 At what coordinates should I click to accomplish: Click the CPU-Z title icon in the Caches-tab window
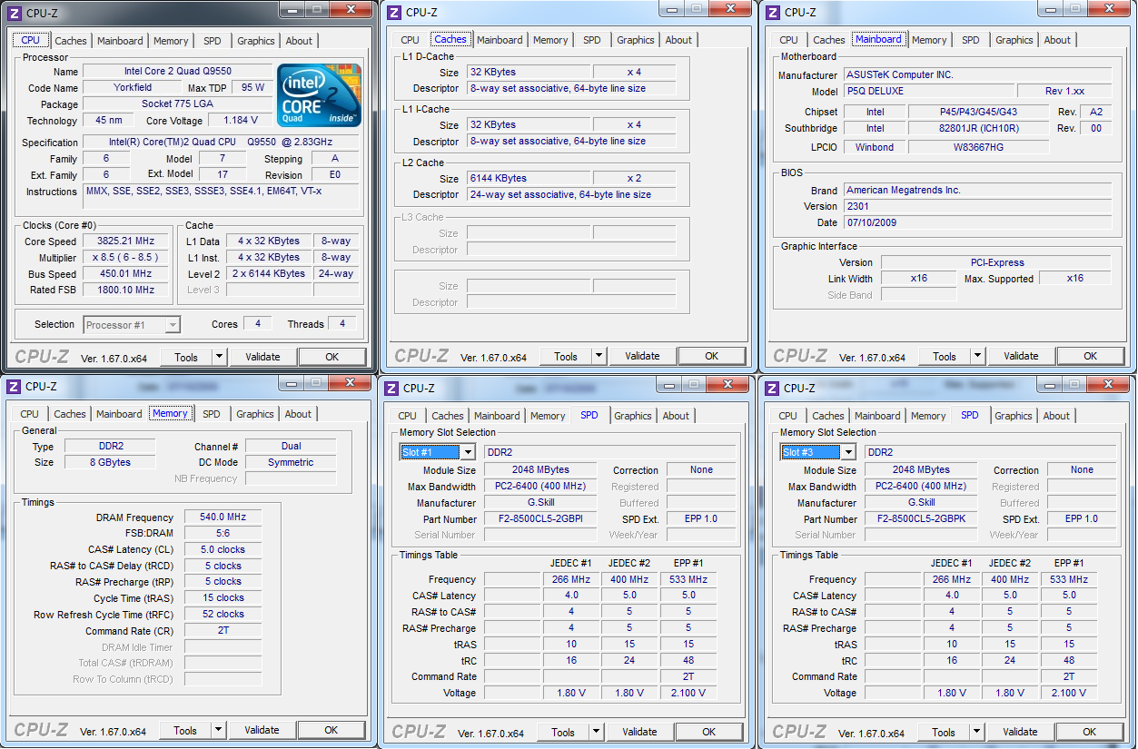(x=393, y=12)
